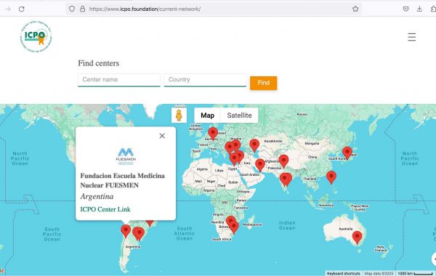Screen dimensions: 436x276
Task: Open the browser downloads icon
Action: [x=419, y=9]
